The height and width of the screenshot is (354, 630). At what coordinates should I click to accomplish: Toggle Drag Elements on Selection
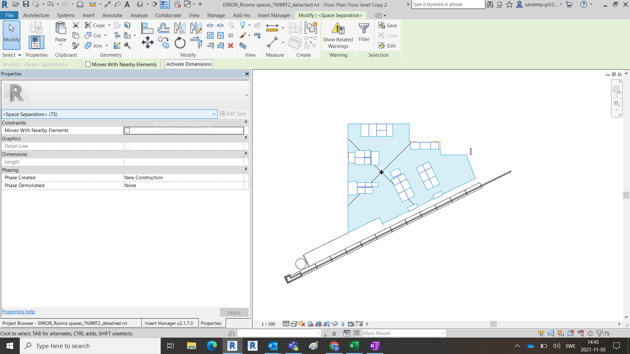point(580,333)
